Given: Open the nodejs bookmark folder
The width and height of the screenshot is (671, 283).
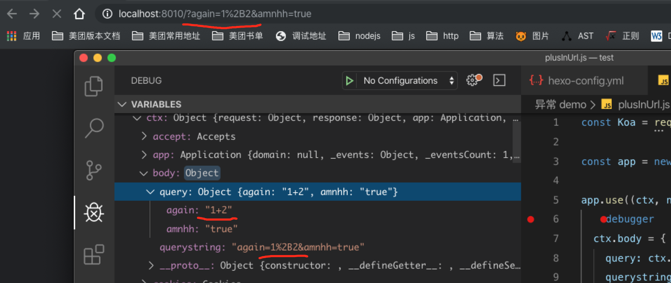Looking at the screenshot, I should (360, 36).
